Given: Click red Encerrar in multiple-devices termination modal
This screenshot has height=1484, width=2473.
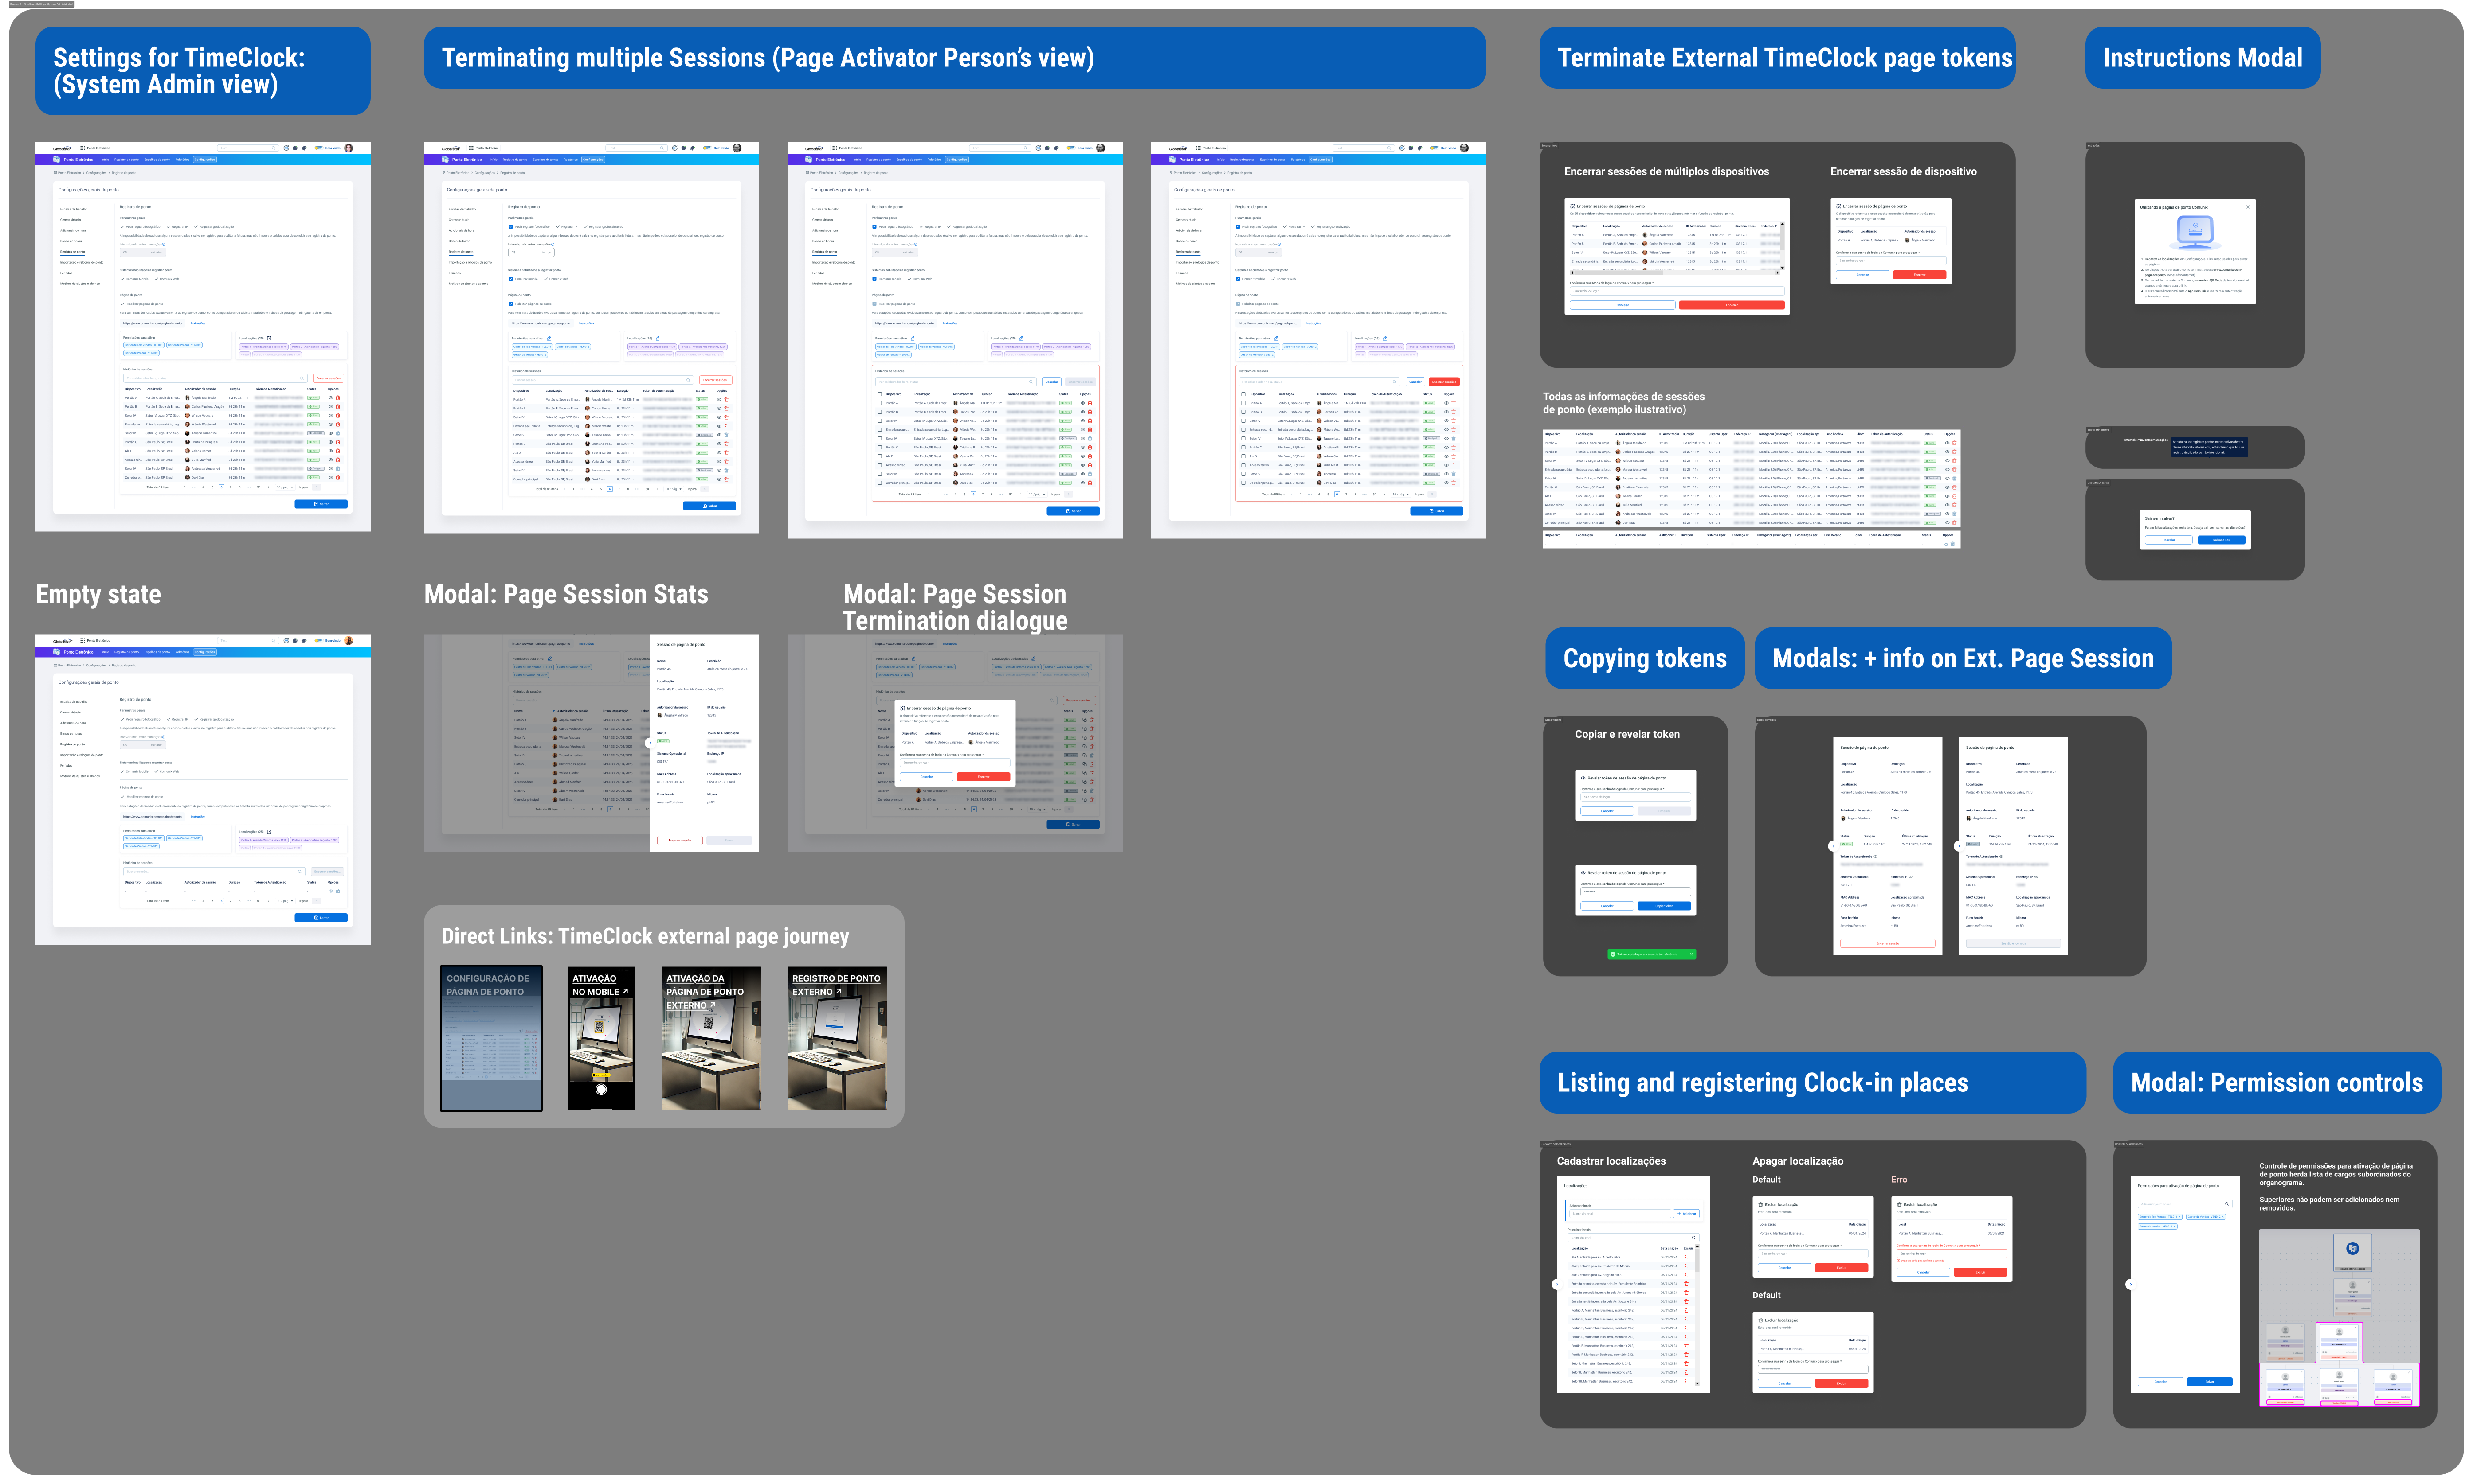Looking at the screenshot, I should (1732, 305).
